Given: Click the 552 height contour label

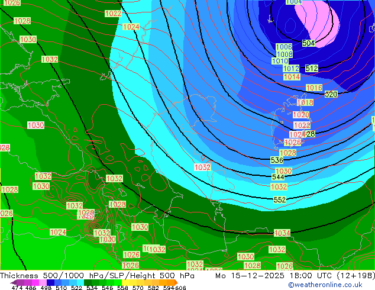Looking at the screenshot, I should 280,199.
